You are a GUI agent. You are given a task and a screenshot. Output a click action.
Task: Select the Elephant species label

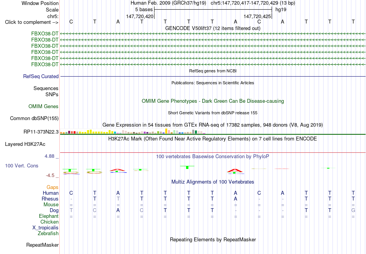point(49,216)
